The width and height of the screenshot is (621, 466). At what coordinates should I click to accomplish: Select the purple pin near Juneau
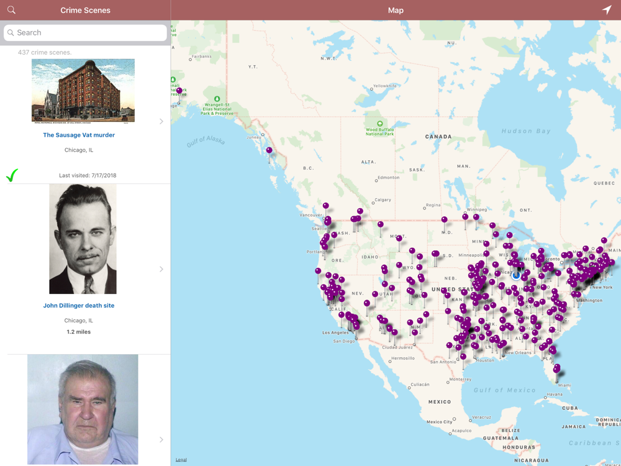click(270, 150)
